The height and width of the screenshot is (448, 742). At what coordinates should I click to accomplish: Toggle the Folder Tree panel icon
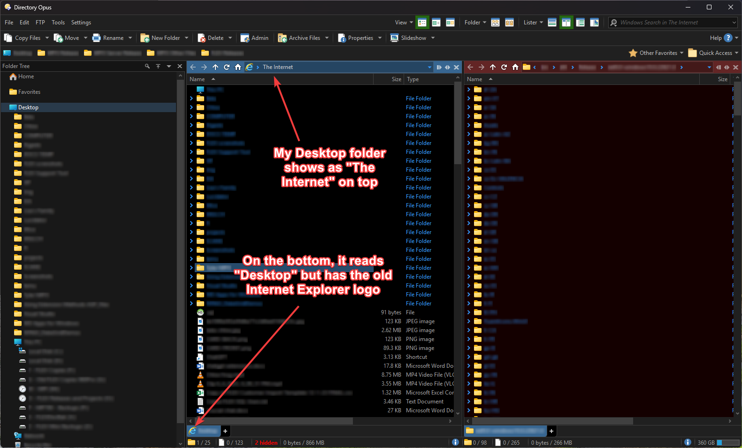[x=581, y=23]
